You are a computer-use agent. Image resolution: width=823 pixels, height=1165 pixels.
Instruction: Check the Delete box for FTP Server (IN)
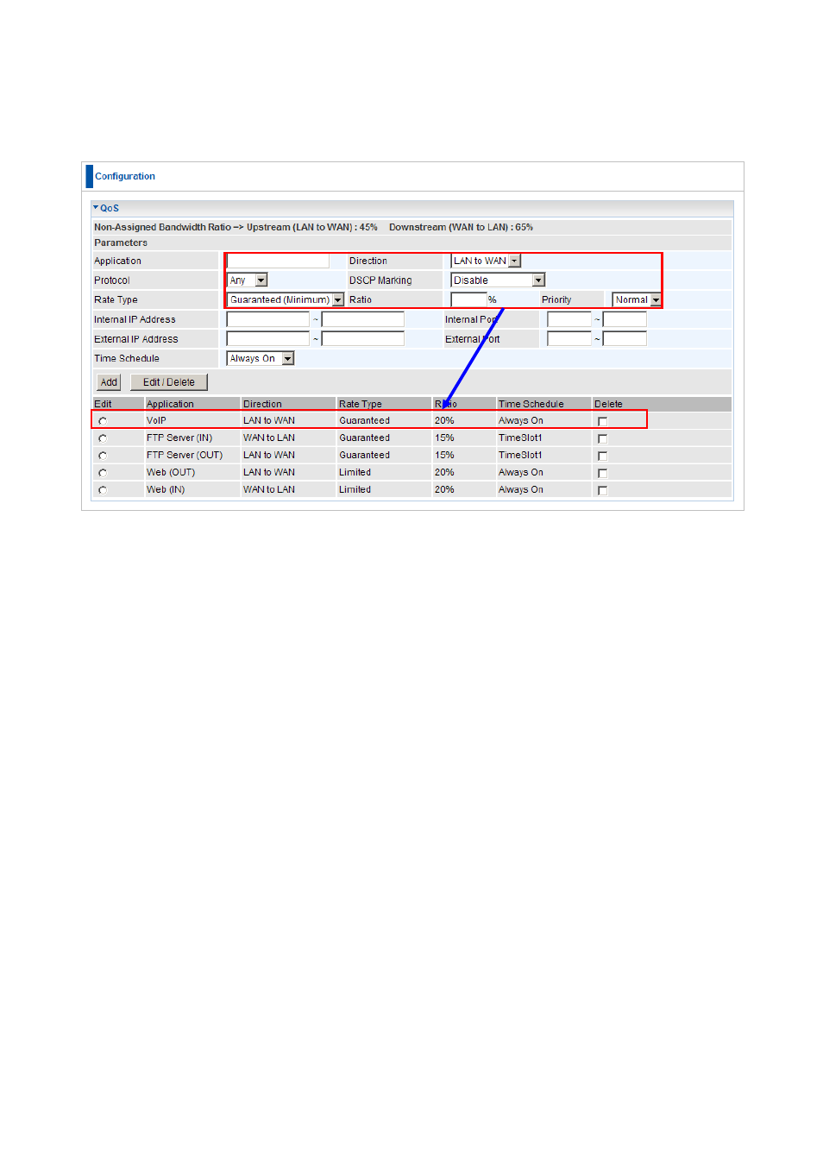pos(602,438)
